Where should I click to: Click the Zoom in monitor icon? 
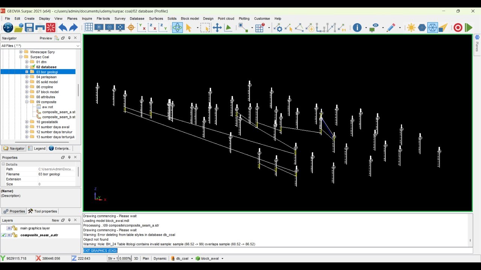point(99,27)
